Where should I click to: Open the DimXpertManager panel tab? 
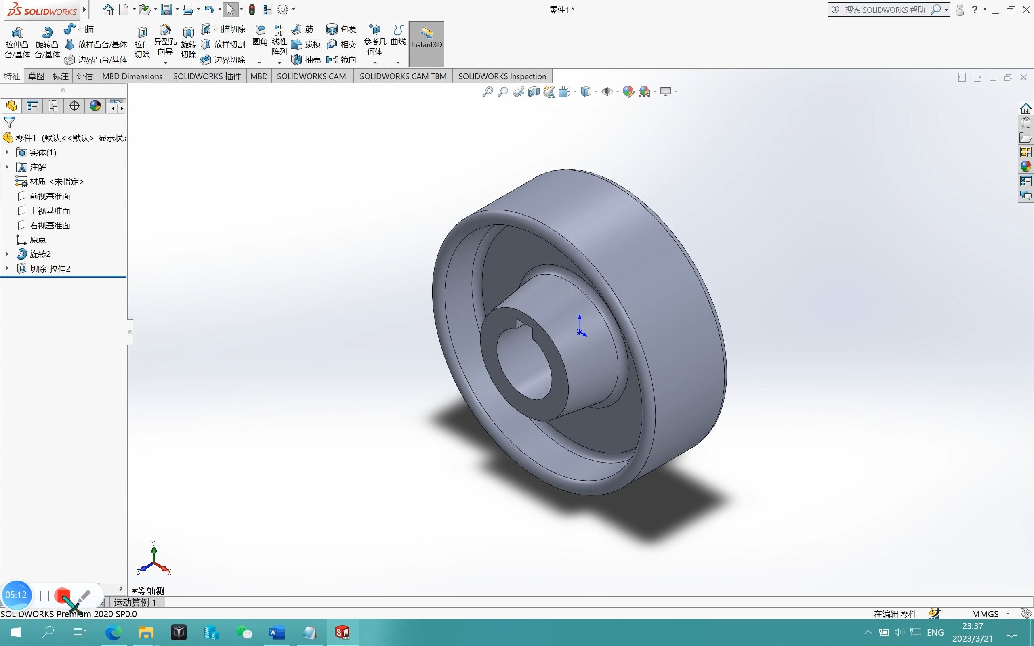[x=74, y=106]
